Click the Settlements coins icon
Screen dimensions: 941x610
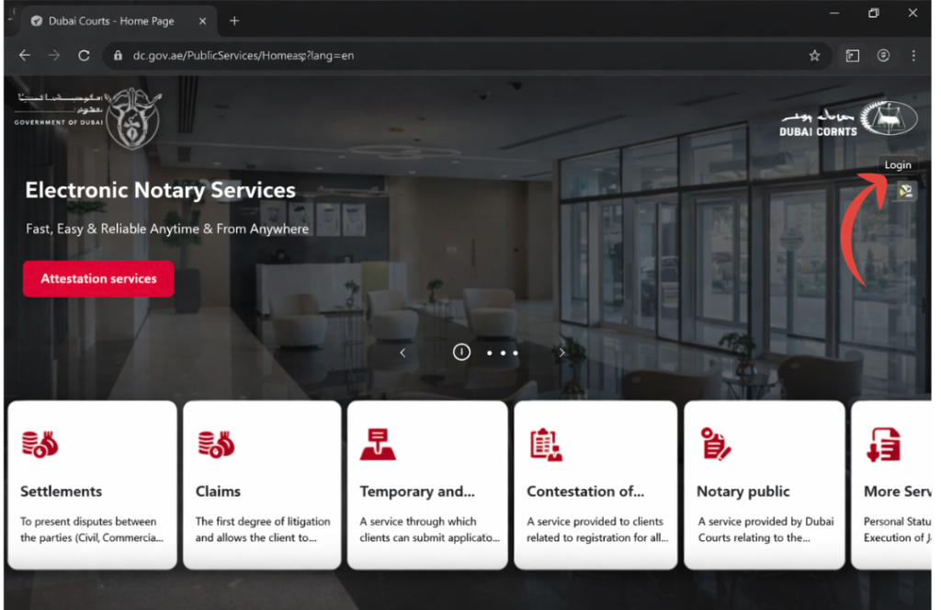click(40, 444)
